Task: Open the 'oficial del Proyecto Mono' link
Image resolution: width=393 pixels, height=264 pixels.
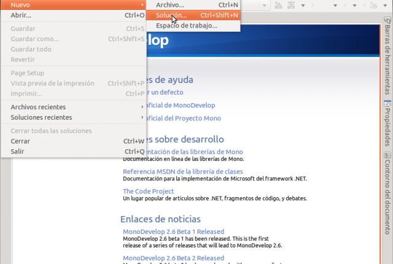Action: click(184, 118)
